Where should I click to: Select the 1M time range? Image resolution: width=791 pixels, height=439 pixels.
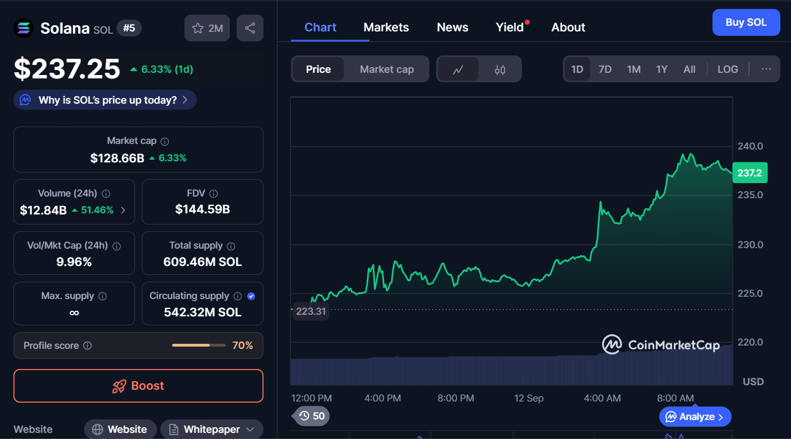633,69
